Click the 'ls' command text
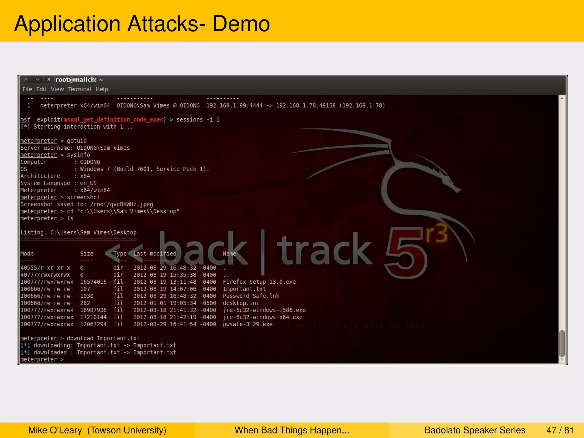 coord(70,218)
